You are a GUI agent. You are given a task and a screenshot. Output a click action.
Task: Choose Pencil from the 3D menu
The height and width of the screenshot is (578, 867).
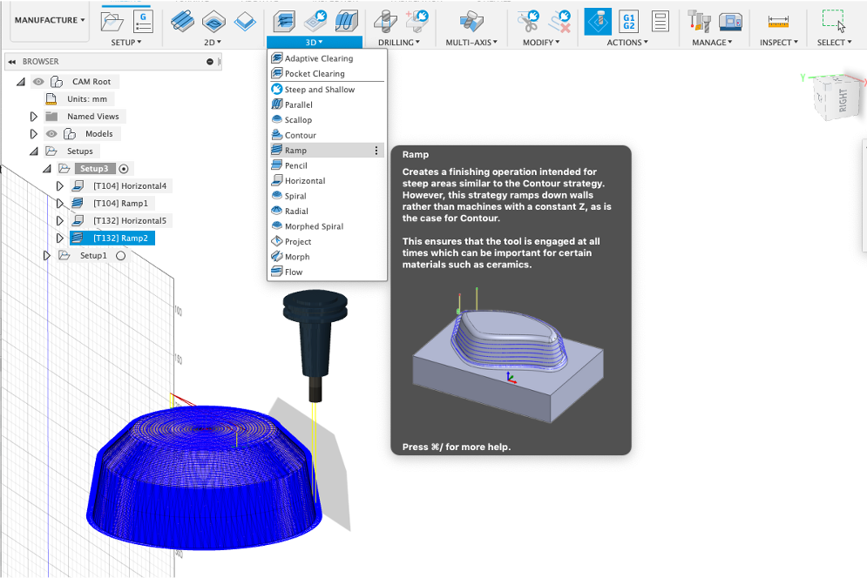[x=327, y=165]
